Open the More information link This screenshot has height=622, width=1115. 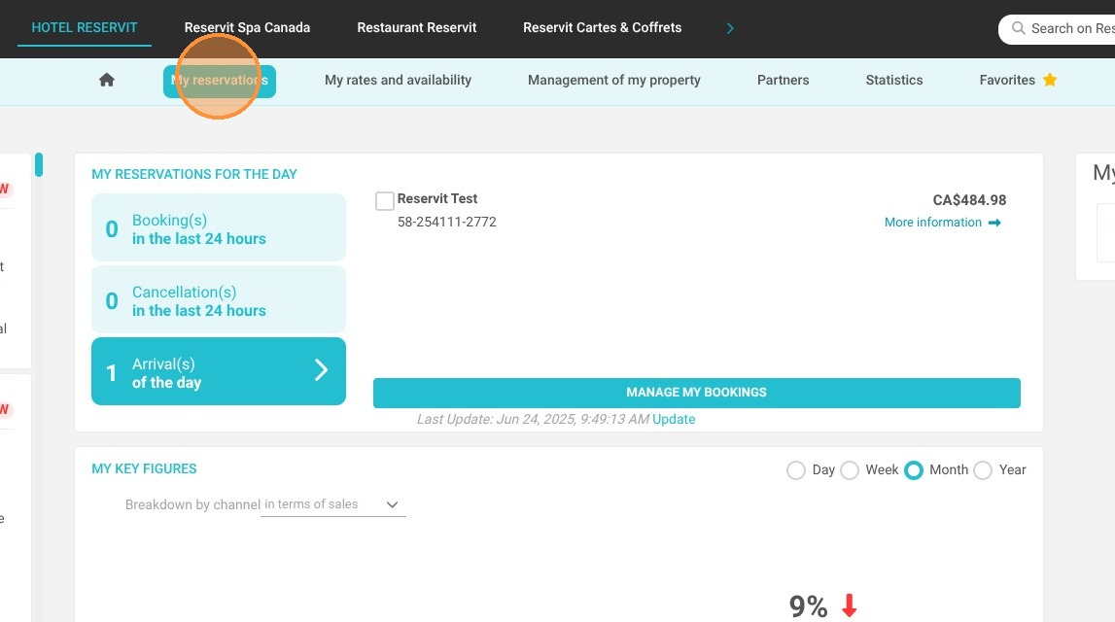click(933, 223)
